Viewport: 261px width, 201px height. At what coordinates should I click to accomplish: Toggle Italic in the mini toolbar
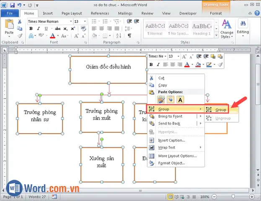pos(158,64)
